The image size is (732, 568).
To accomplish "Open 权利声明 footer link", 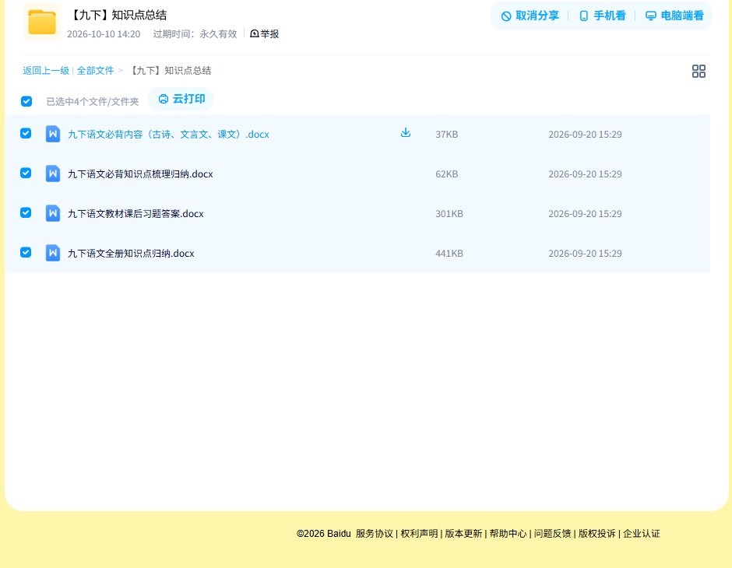I will (419, 534).
